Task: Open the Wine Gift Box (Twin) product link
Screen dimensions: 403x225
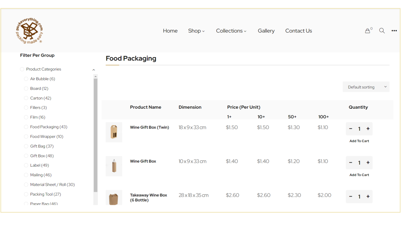Action: (x=149, y=127)
